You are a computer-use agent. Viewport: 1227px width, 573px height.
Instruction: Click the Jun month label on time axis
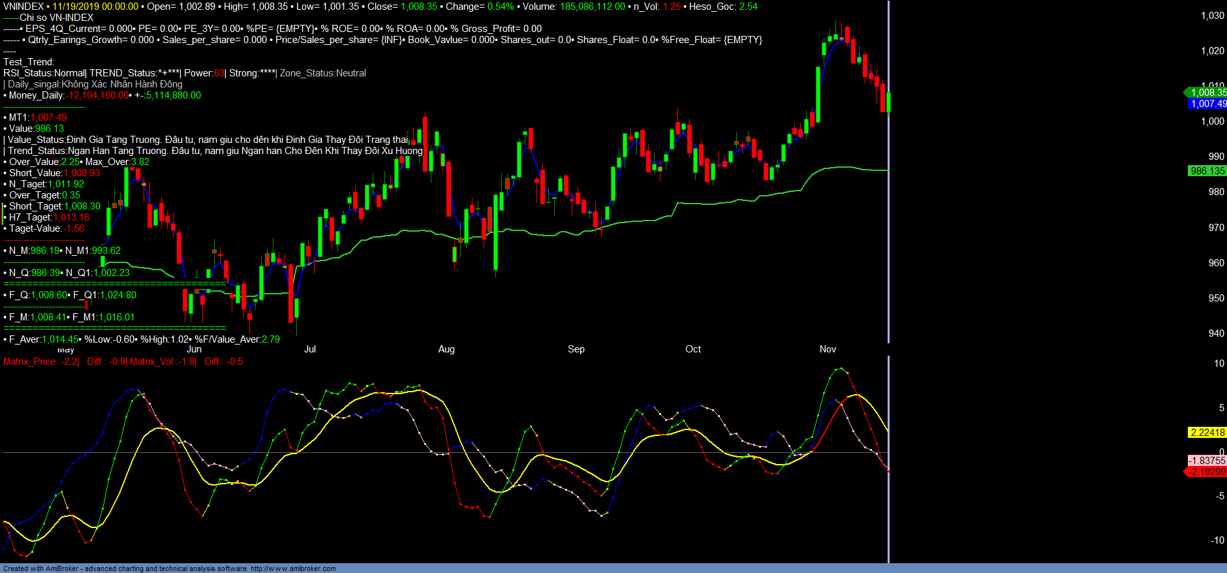(194, 349)
